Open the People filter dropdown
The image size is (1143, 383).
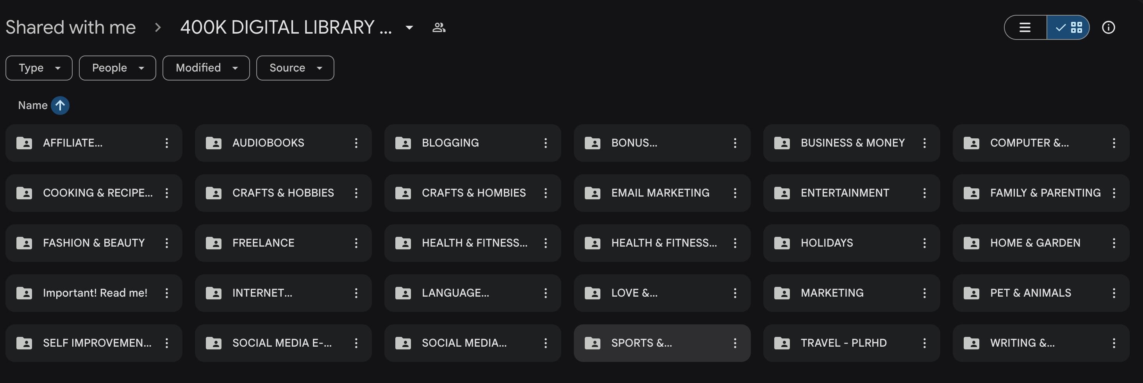118,68
